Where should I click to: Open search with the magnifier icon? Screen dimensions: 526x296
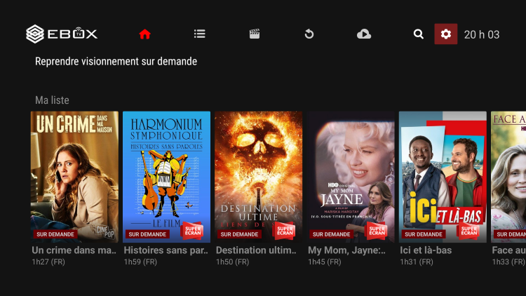[419, 34]
